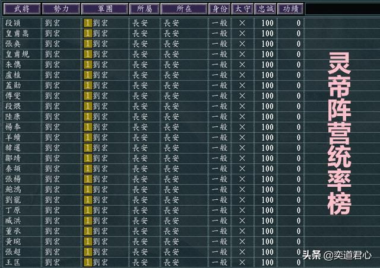Sort by the 所在 column header
The width and height of the screenshot is (380, 268).
(184, 9)
